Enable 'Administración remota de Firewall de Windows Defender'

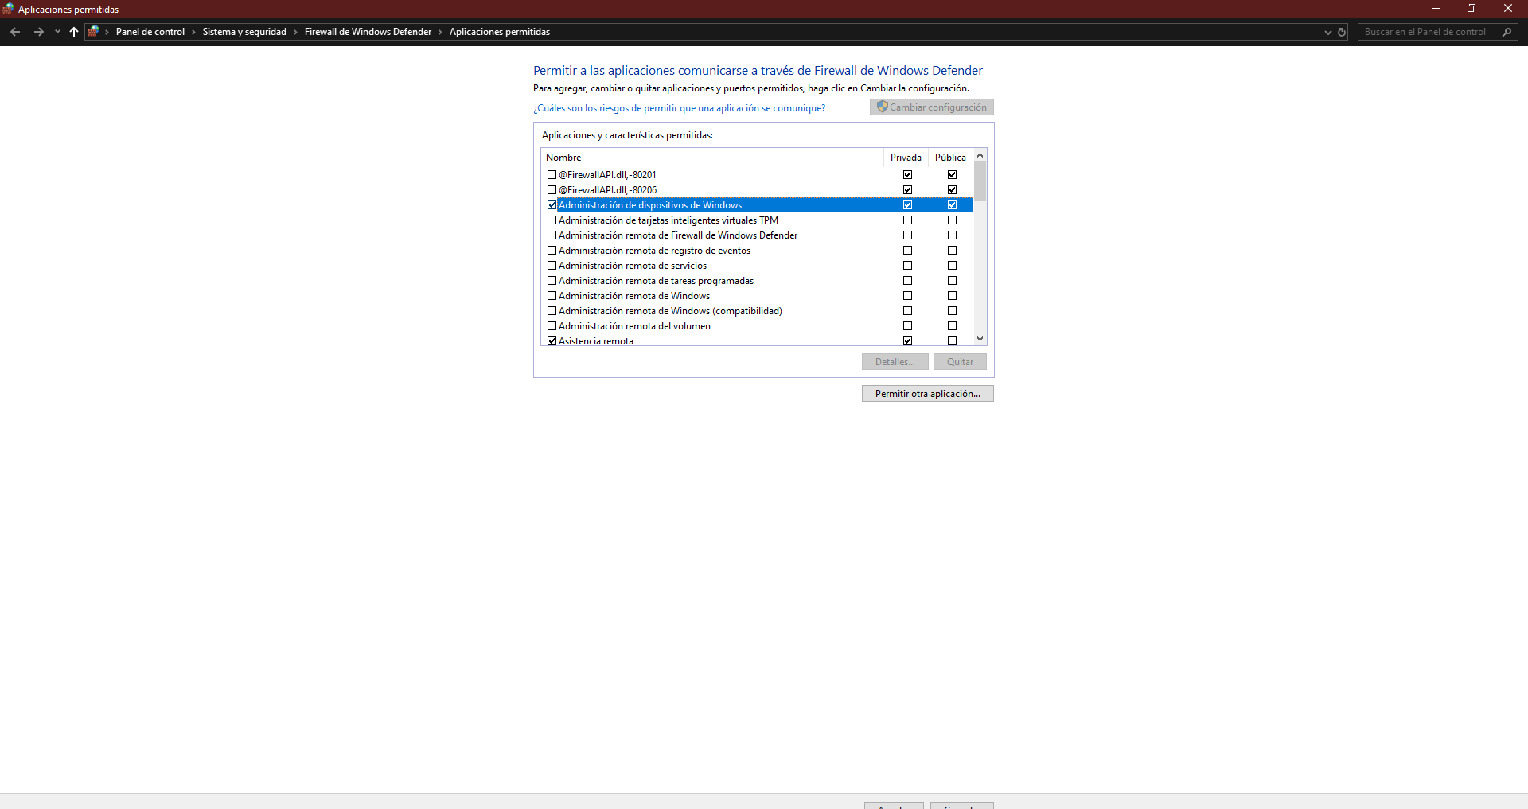552,235
